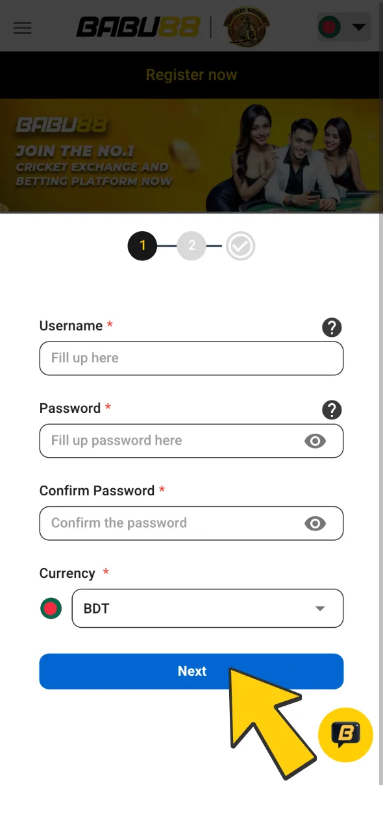Screen dimensions: 383x831
Task: Show the Password field text
Action: (315, 441)
